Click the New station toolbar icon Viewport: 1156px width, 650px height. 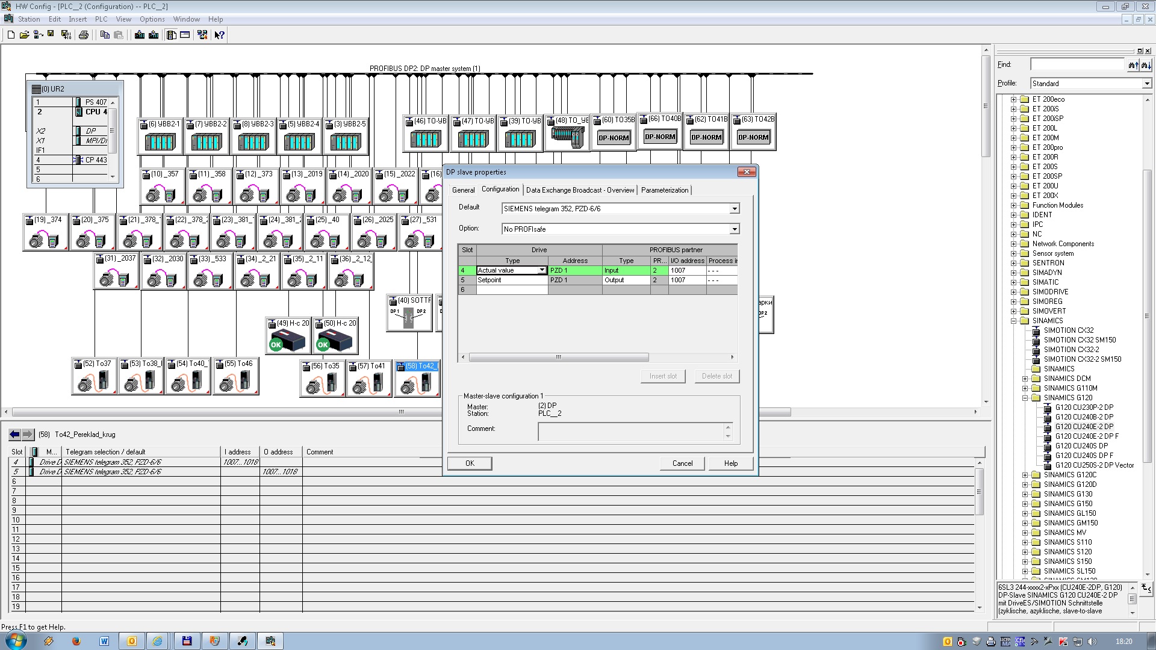11,35
